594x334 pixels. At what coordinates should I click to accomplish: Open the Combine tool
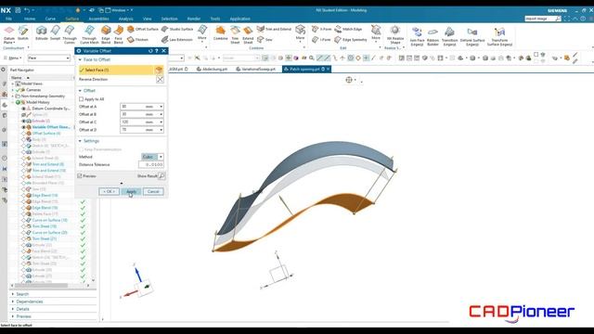point(221,33)
